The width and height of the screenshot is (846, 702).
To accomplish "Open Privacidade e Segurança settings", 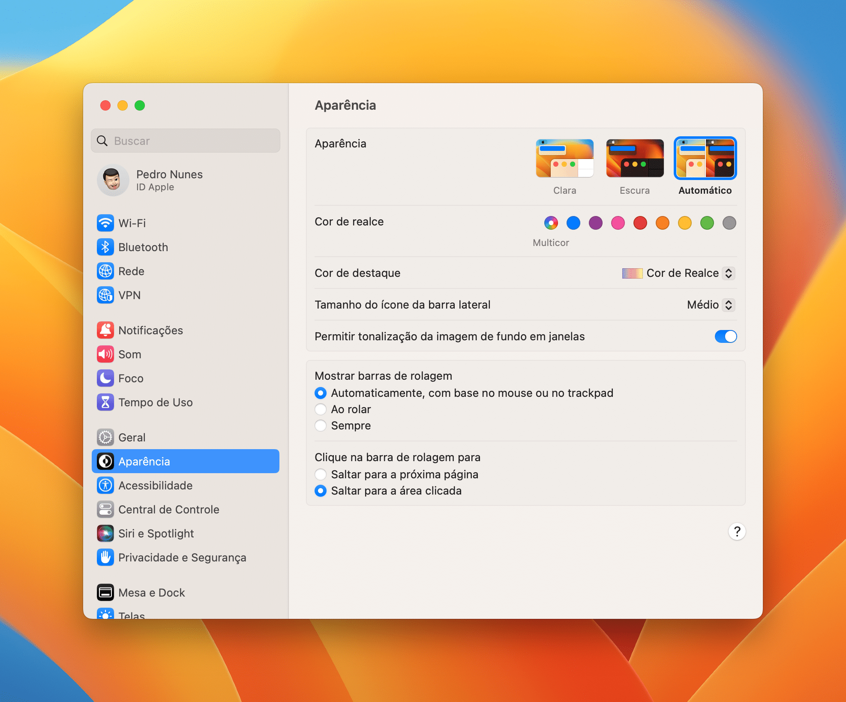I will 186,557.
